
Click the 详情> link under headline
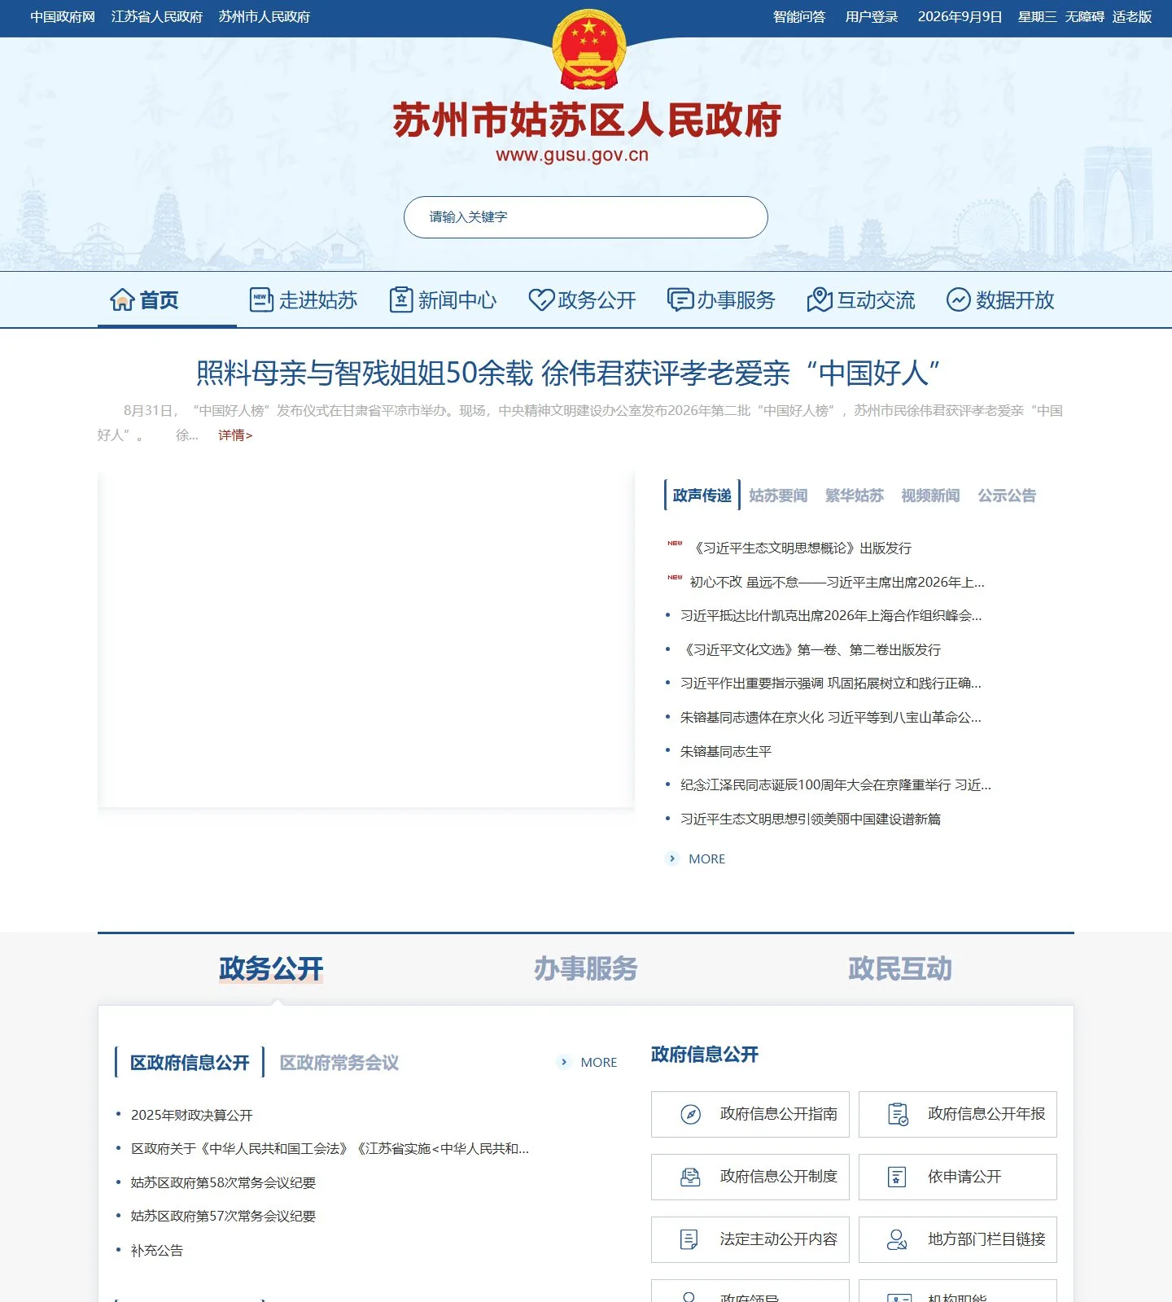235,435
